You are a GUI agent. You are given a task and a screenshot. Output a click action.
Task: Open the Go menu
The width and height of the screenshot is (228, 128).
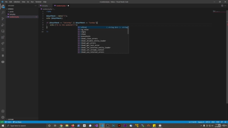(x=28, y=2)
